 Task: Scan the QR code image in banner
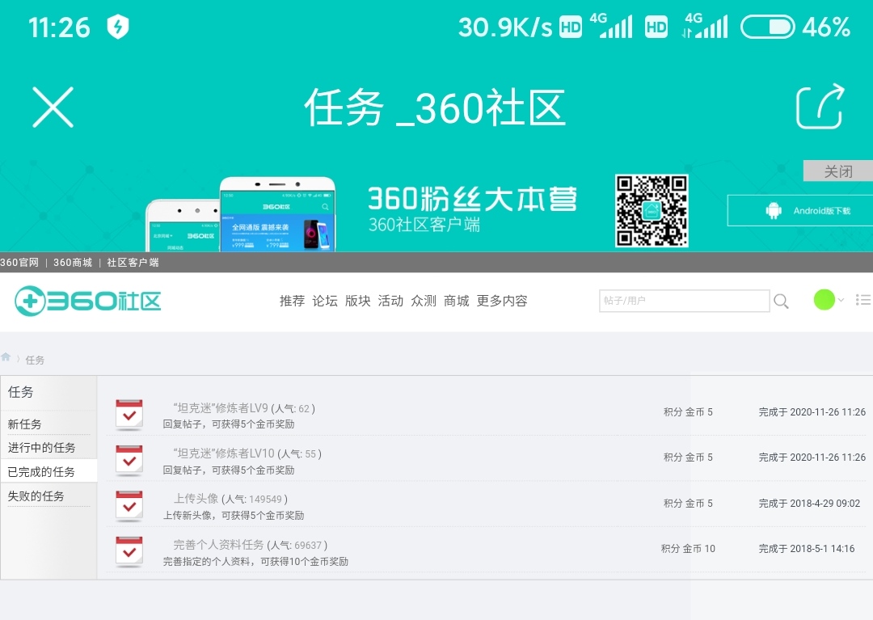click(x=652, y=210)
